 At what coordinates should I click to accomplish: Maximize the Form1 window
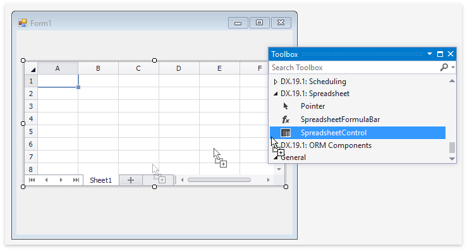tap(260, 23)
